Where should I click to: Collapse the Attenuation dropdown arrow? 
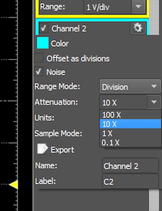[x=154, y=102]
